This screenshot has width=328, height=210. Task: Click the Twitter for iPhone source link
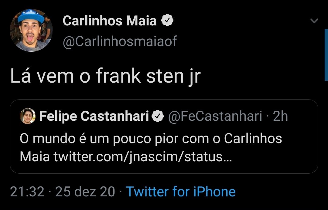coord(181,192)
